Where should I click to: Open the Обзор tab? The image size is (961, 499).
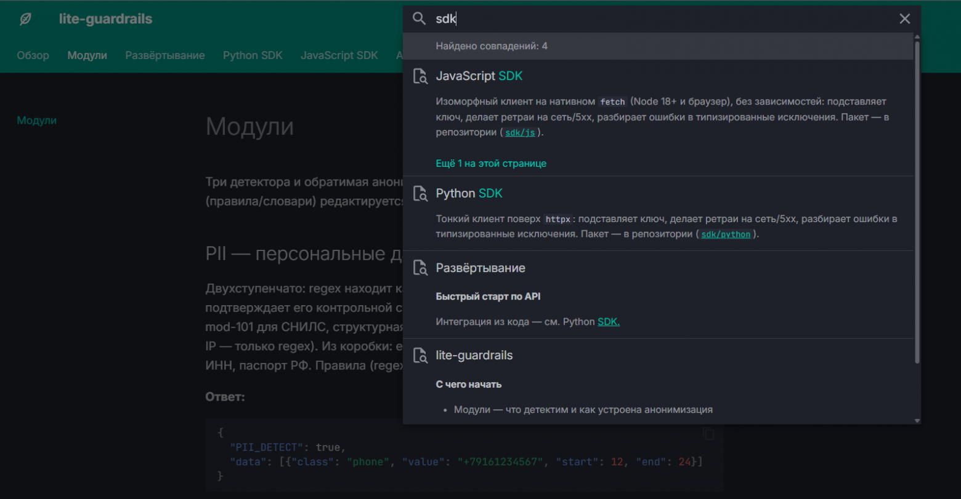[33, 55]
